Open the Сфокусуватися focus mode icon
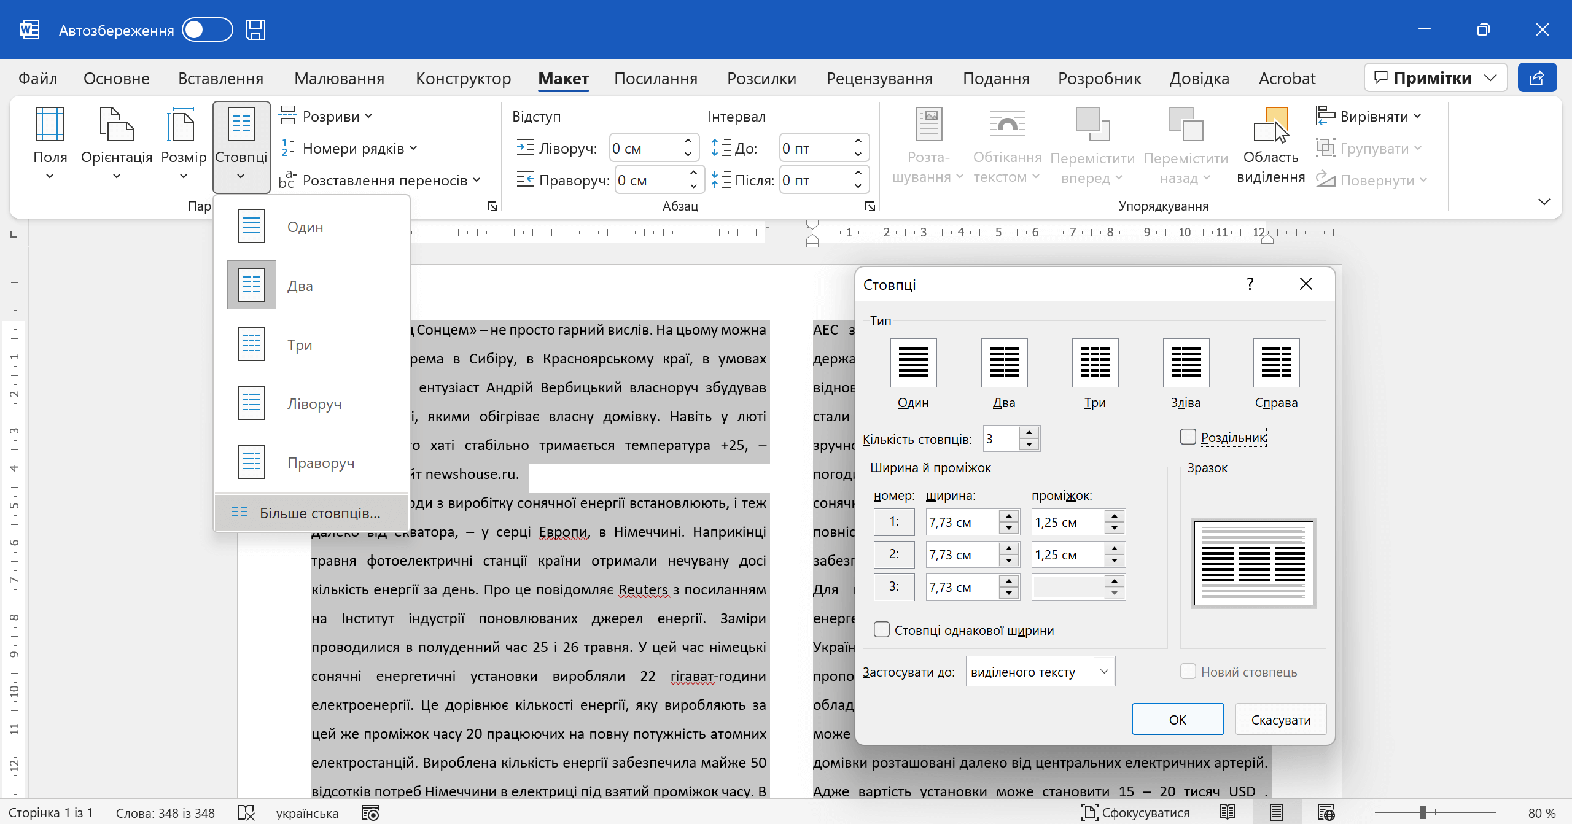This screenshot has width=1572, height=824. [1090, 812]
